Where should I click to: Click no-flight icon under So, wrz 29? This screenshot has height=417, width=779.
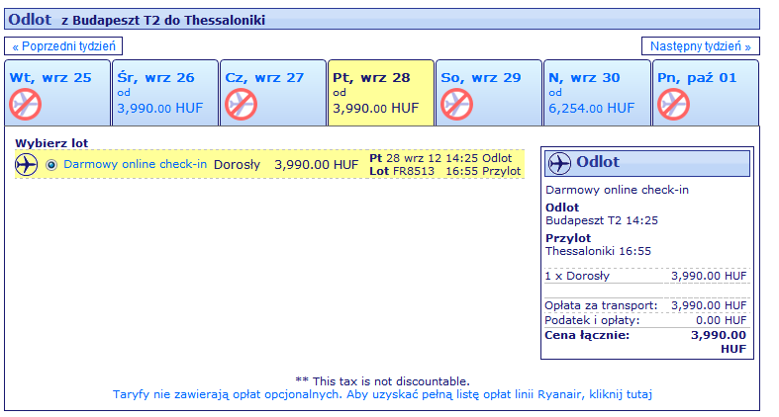click(x=456, y=104)
